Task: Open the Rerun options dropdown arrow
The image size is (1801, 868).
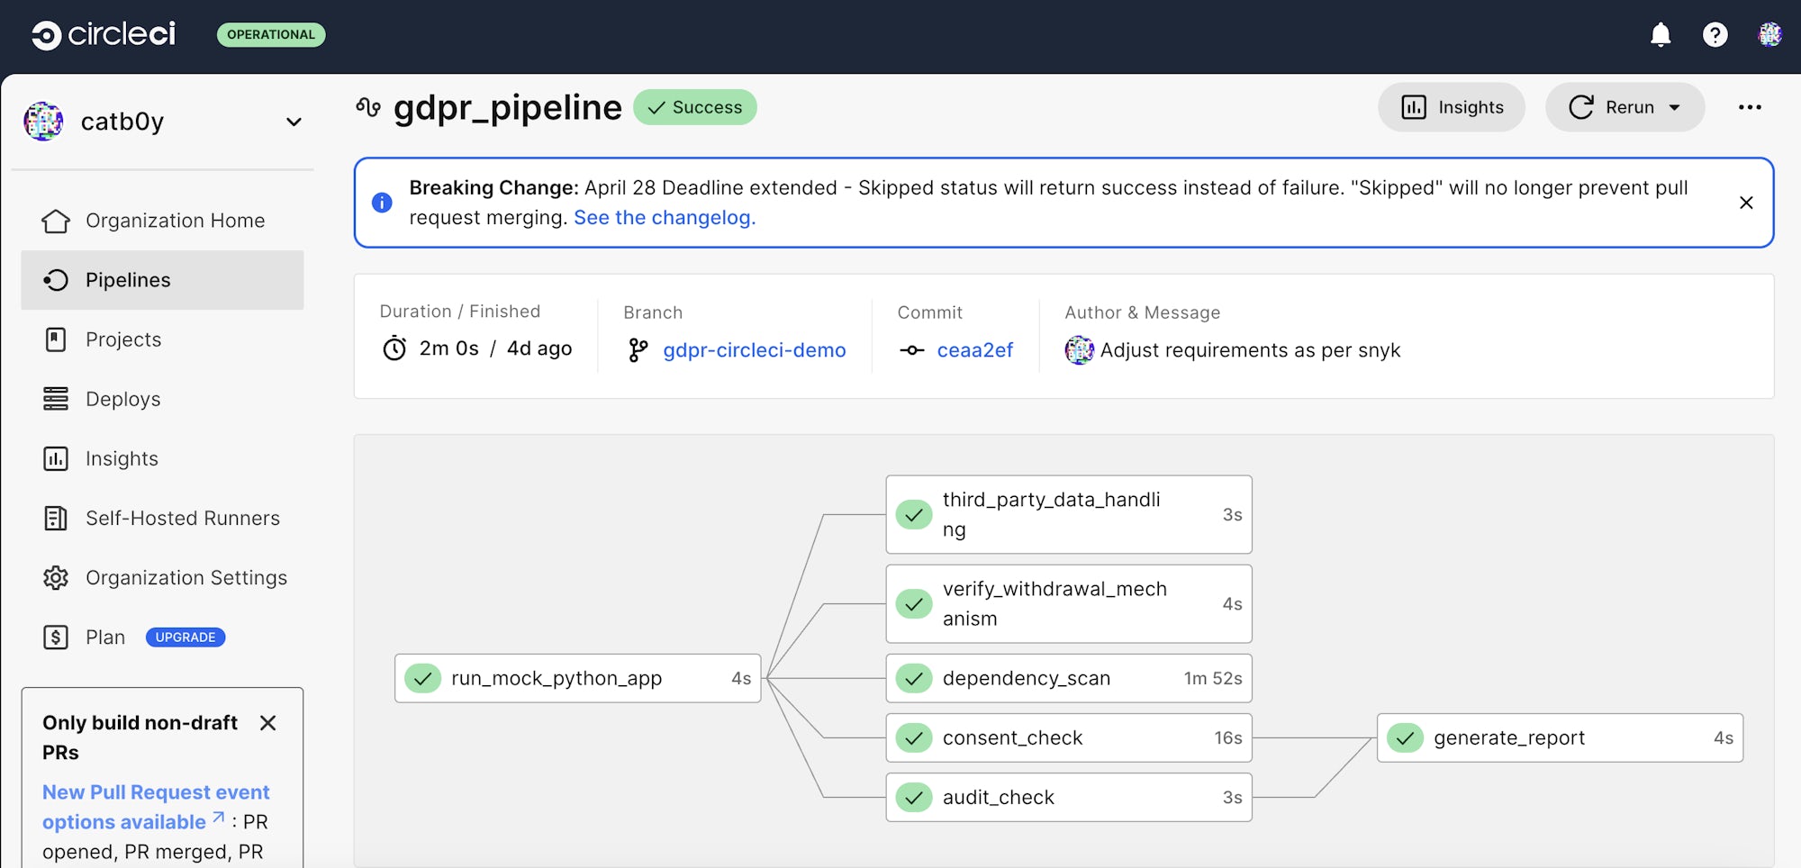Action: (x=1676, y=107)
